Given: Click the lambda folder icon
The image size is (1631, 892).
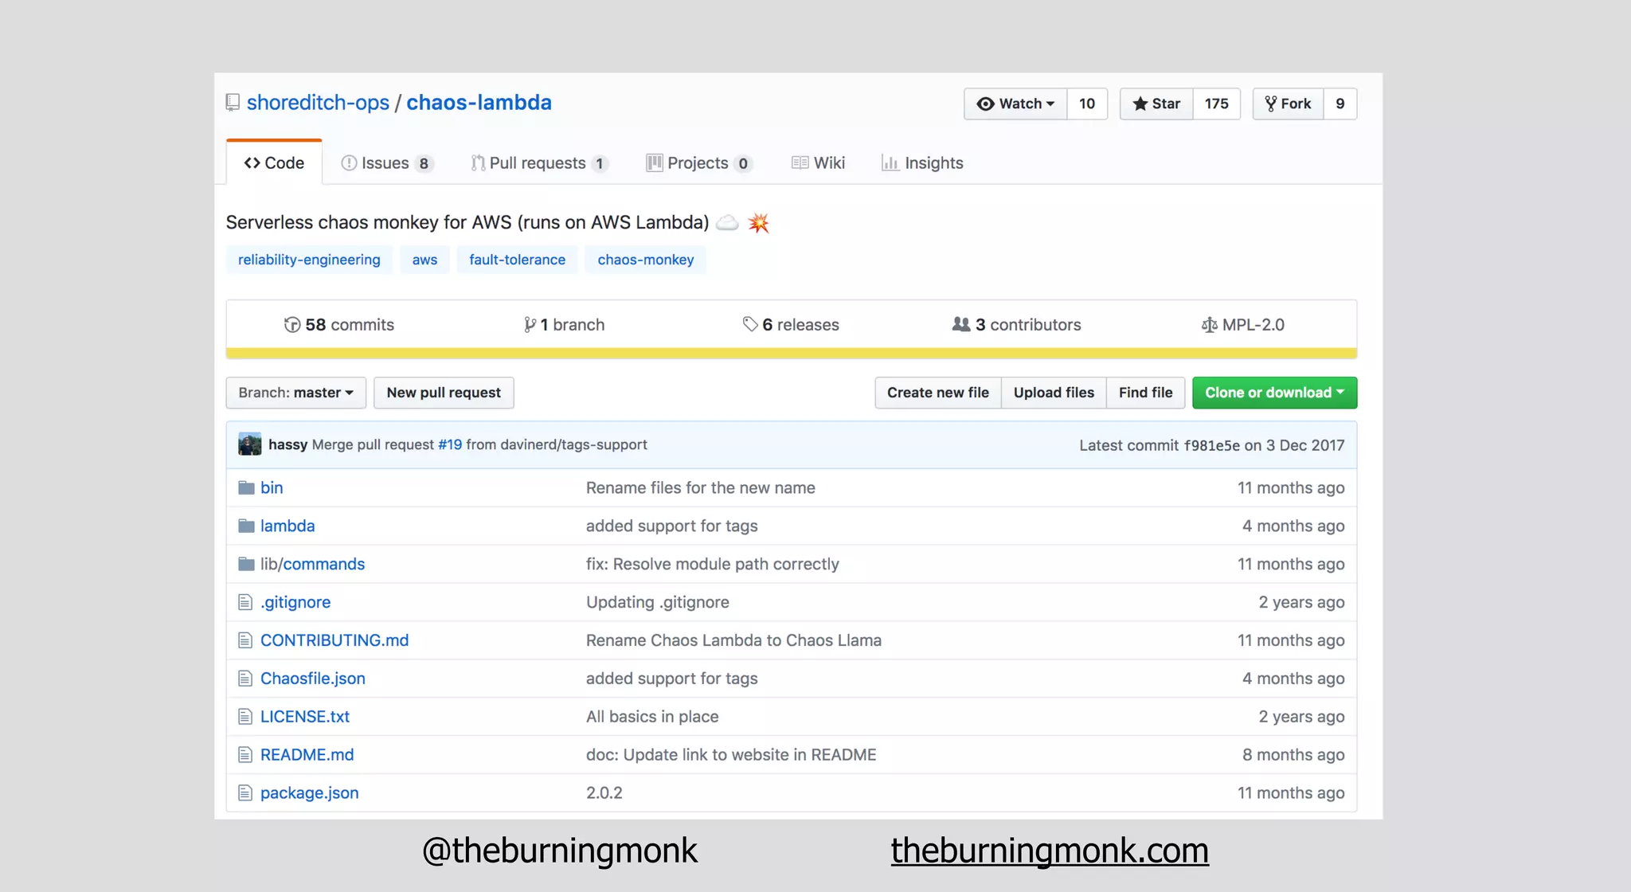Looking at the screenshot, I should [246, 526].
